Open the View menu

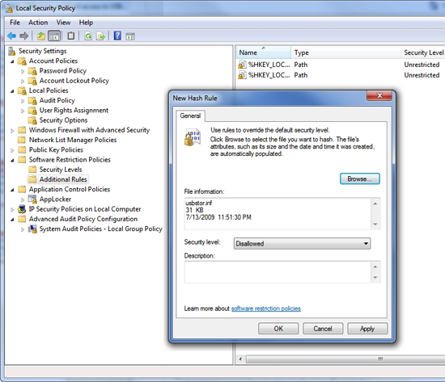click(x=63, y=23)
